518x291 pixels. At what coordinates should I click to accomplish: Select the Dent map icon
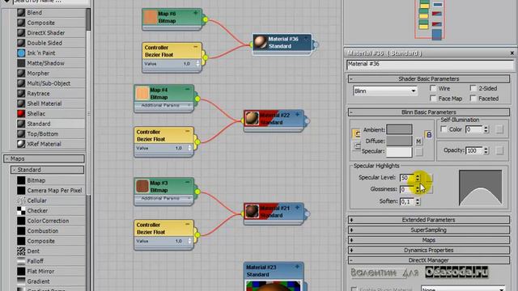pos(21,251)
